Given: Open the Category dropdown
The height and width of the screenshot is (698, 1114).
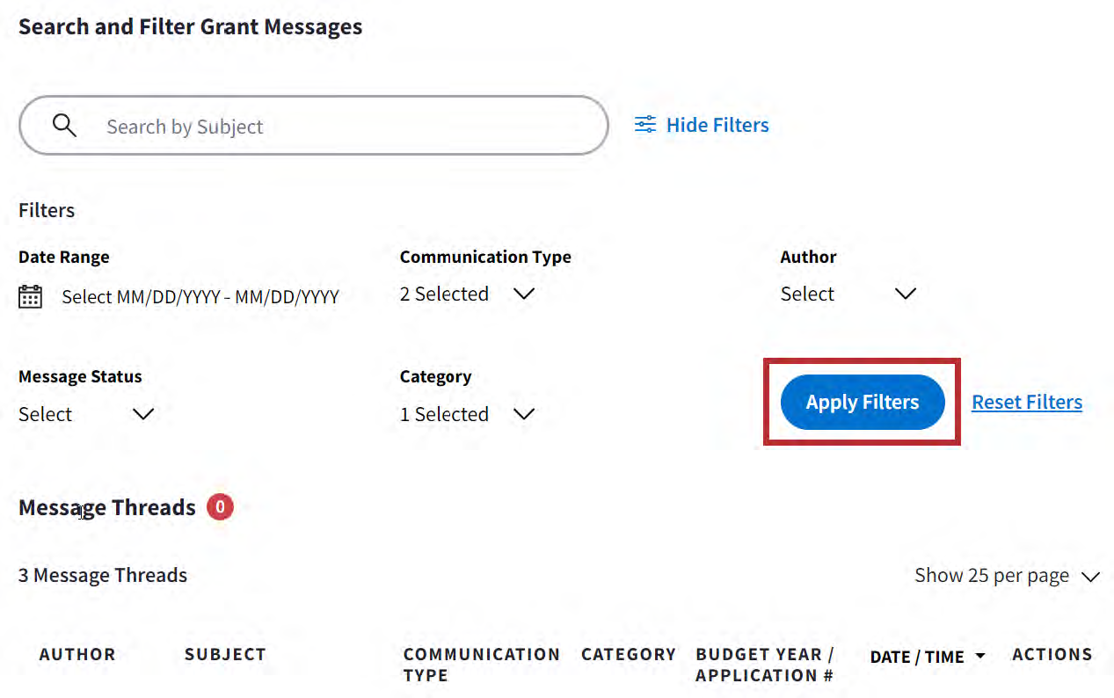Looking at the screenshot, I should pos(468,414).
